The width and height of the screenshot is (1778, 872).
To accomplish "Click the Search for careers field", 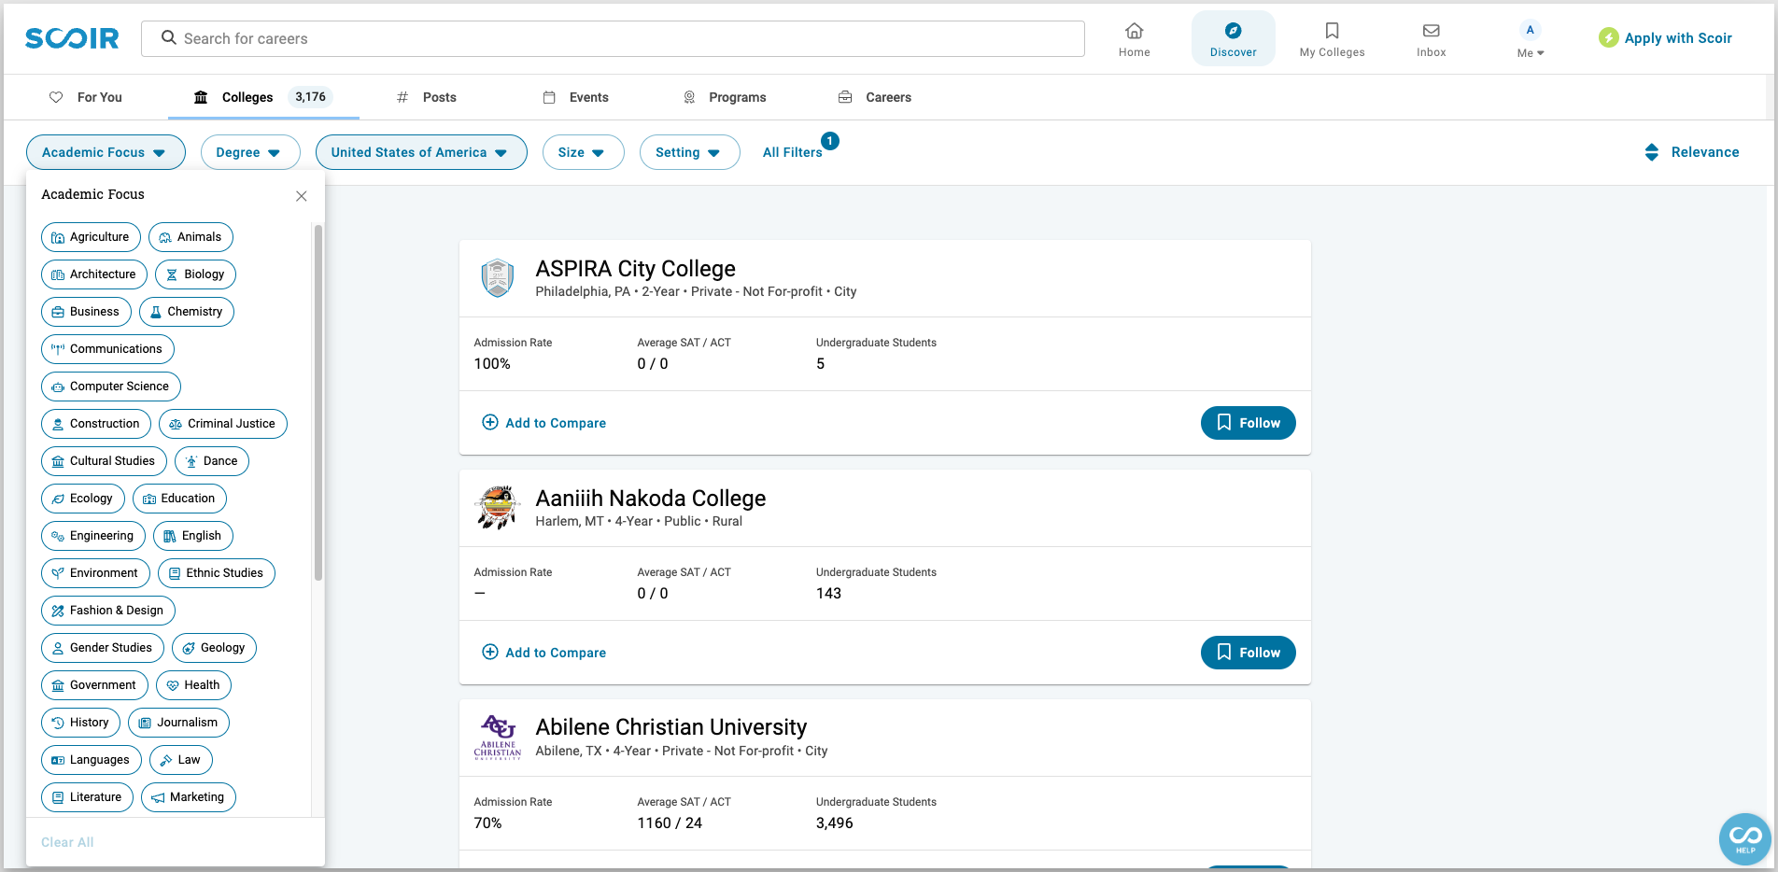I will coord(613,38).
